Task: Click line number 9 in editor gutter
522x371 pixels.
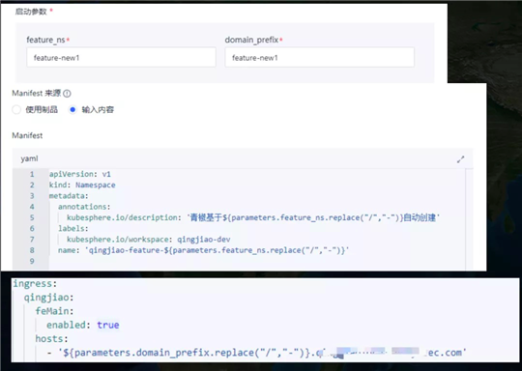Action: (32, 261)
